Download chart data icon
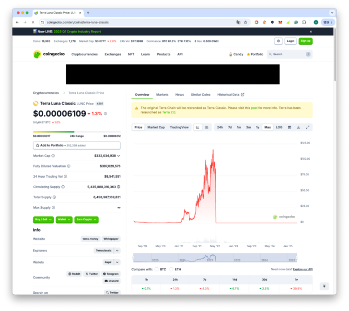 coord(299,127)
